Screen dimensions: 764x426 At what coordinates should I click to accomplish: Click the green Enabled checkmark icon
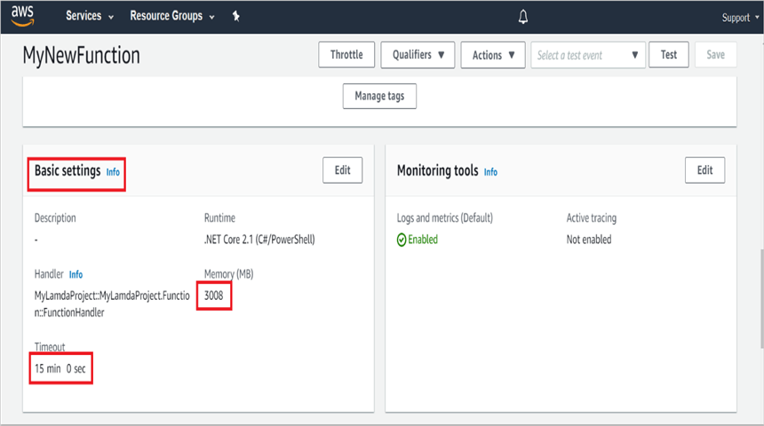(402, 240)
